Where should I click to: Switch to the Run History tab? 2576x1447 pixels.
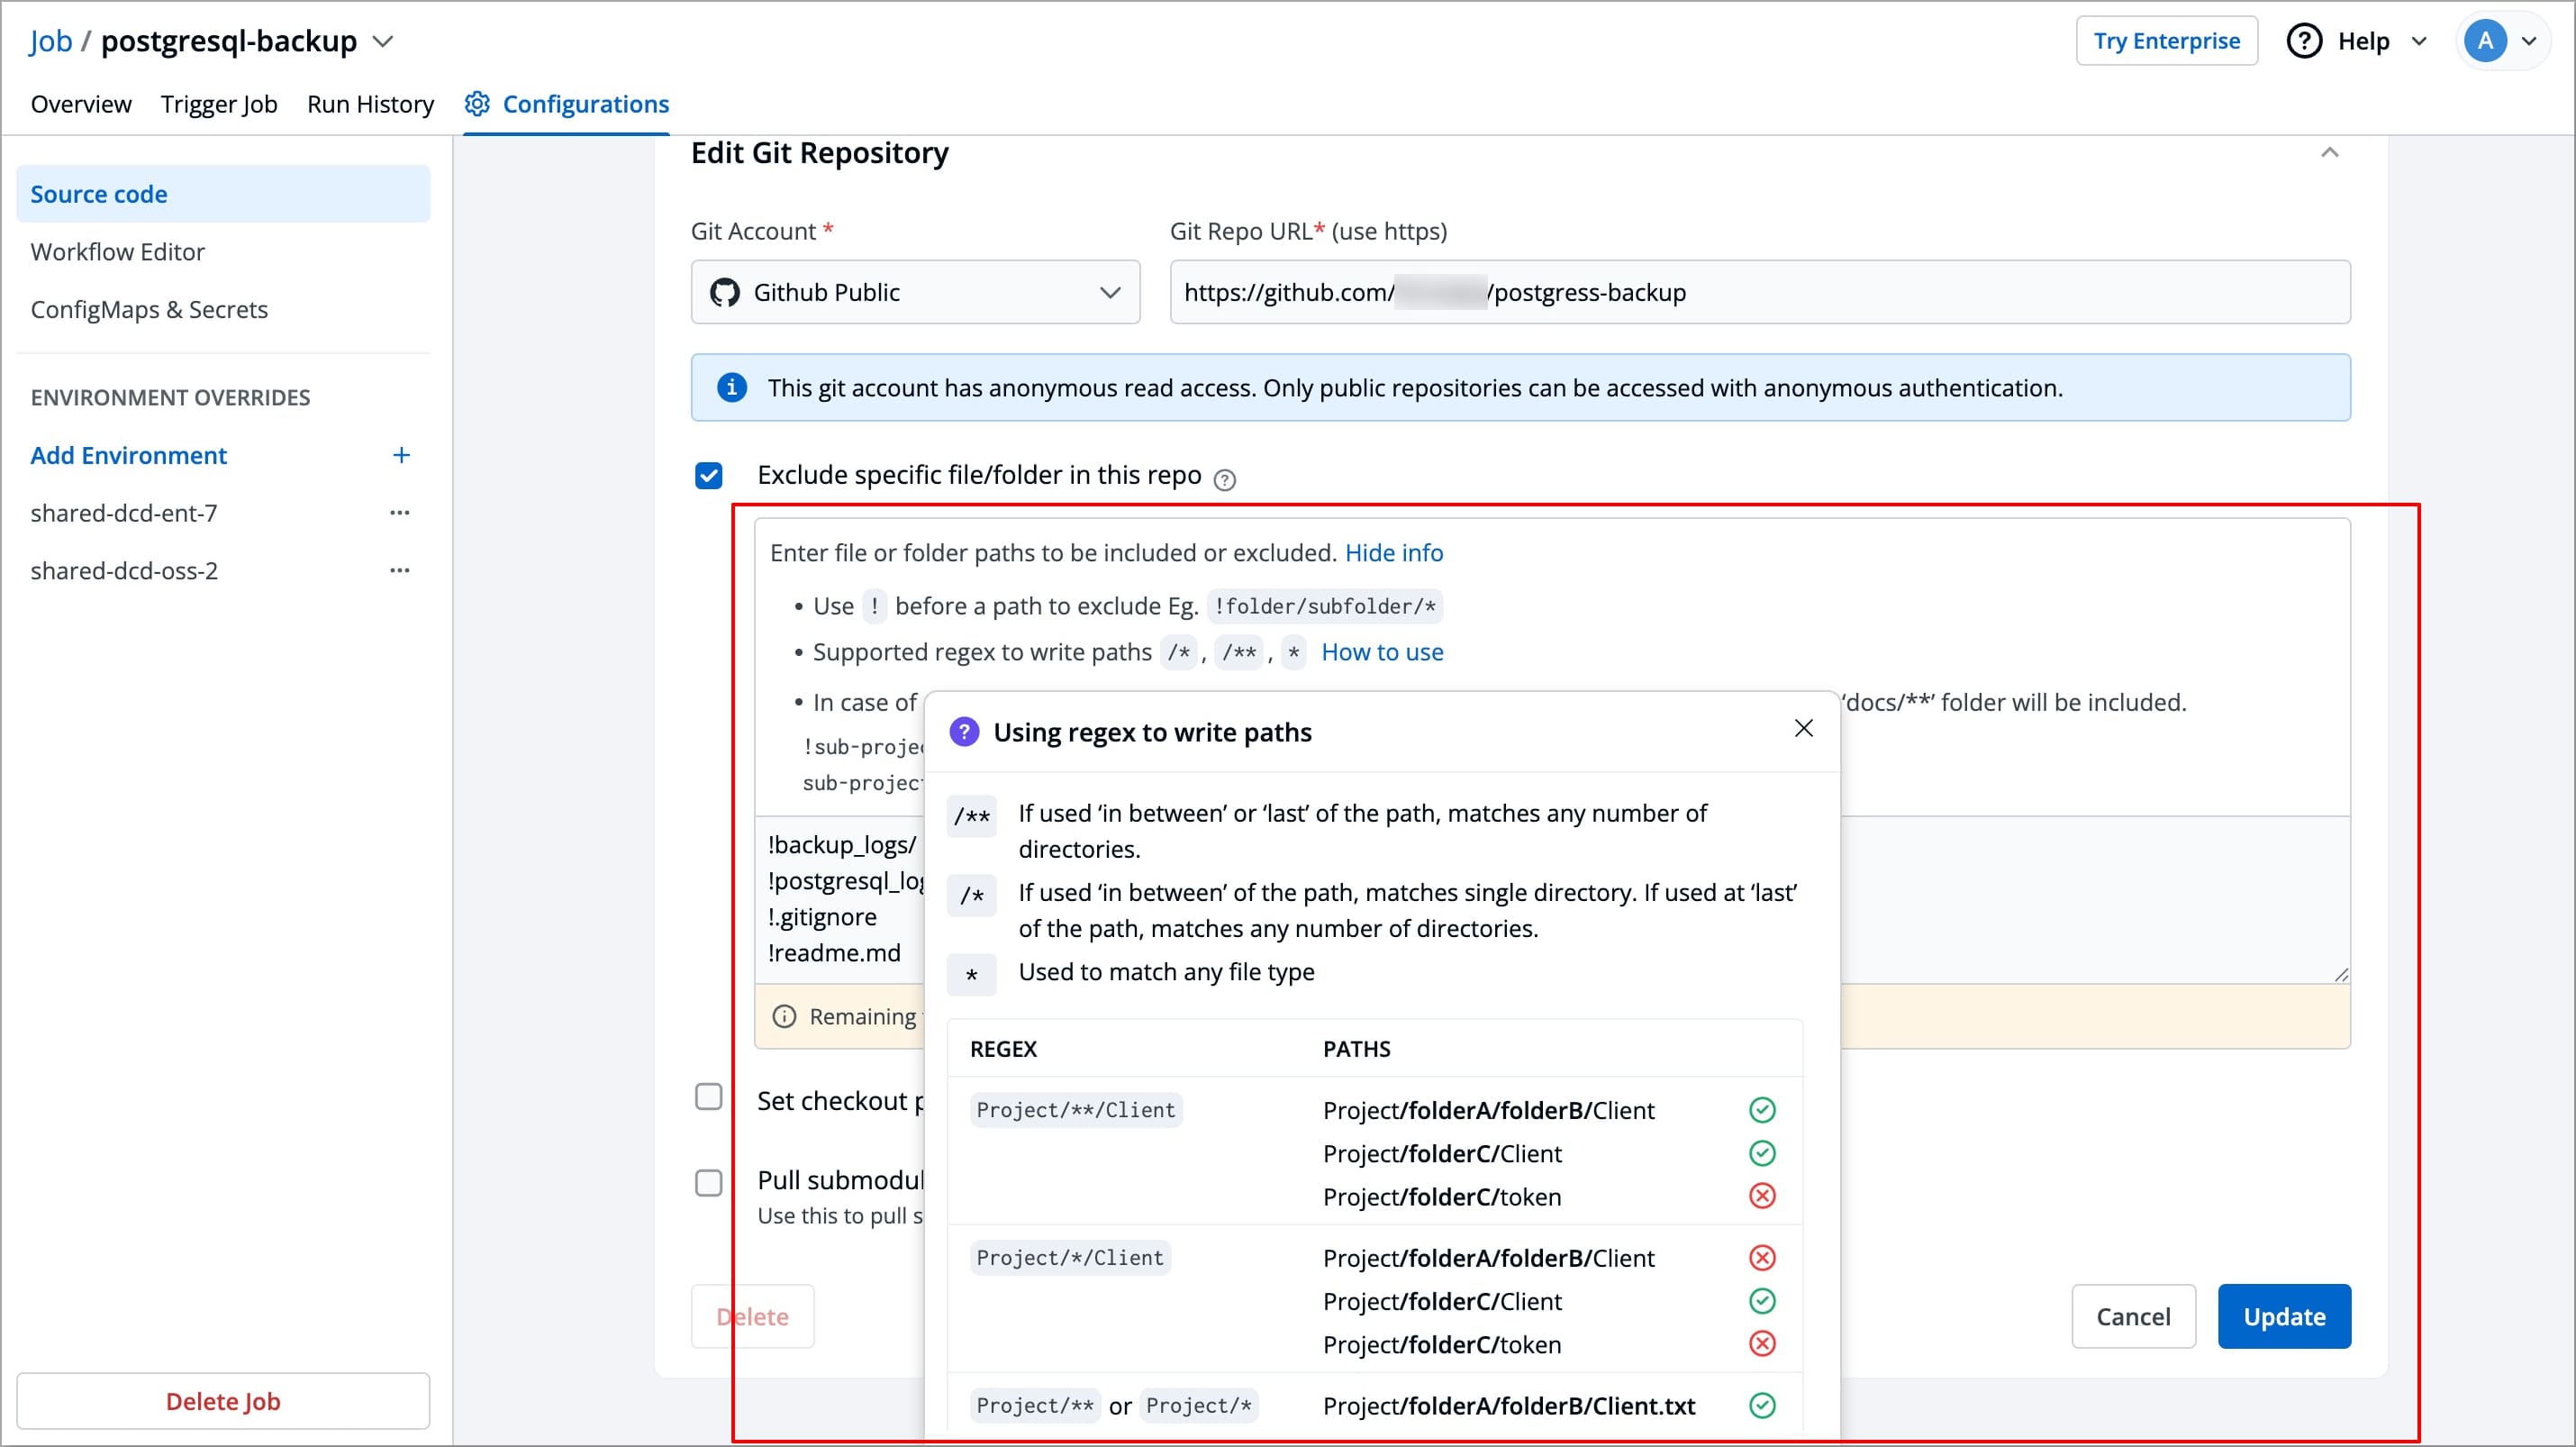[370, 104]
